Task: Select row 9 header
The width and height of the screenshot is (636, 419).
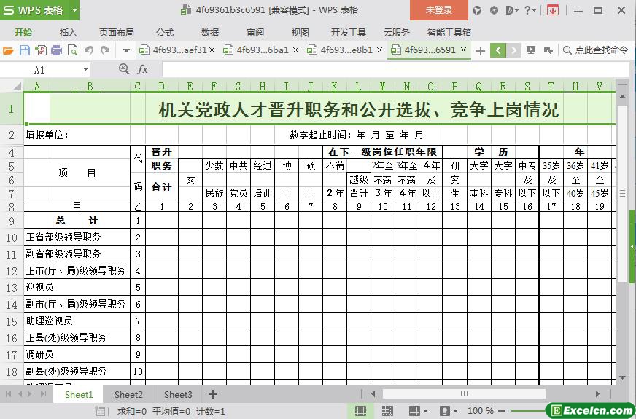Action: (x=12, y=221)
